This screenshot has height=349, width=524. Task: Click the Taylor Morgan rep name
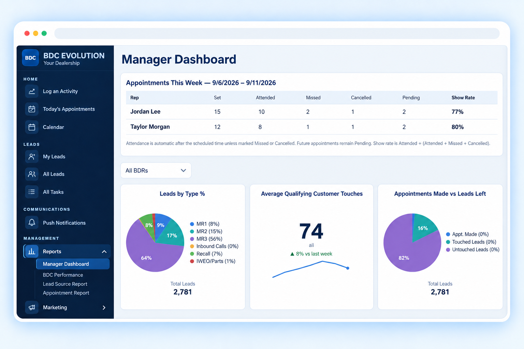point(150,127)
